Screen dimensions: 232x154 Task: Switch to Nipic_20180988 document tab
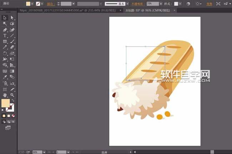68,10
